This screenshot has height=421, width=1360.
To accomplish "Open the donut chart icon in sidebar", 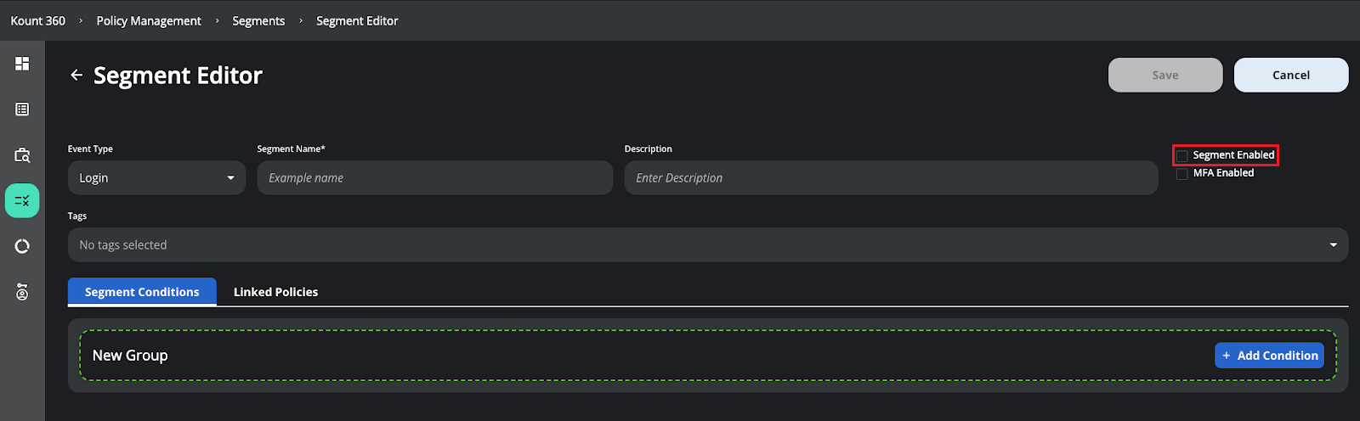I will click(x=22, y=246).
